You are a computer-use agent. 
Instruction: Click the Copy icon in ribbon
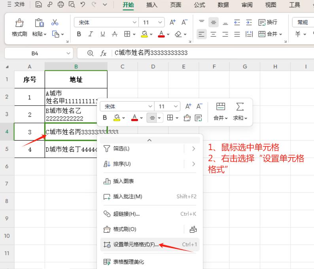click(x=55, y=34)
